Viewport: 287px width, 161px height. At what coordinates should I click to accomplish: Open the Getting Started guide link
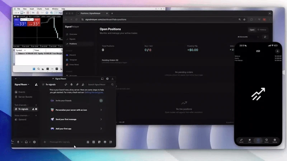(x=94, y=93)
